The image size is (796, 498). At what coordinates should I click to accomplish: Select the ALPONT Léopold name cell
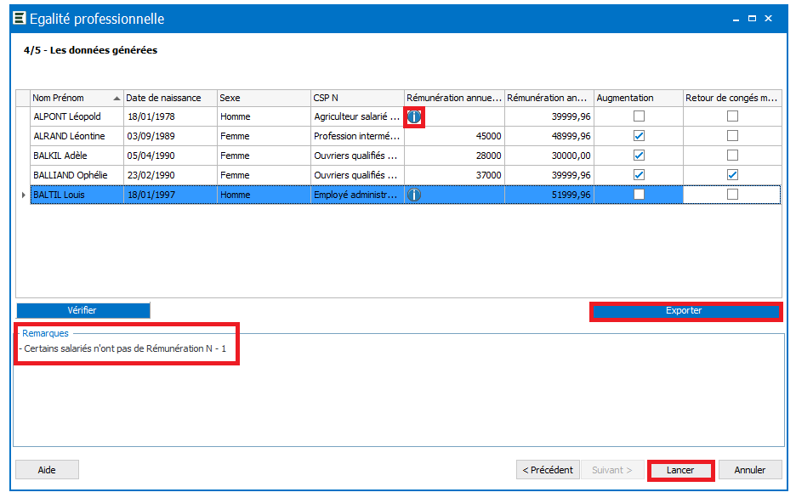(77, 116)
